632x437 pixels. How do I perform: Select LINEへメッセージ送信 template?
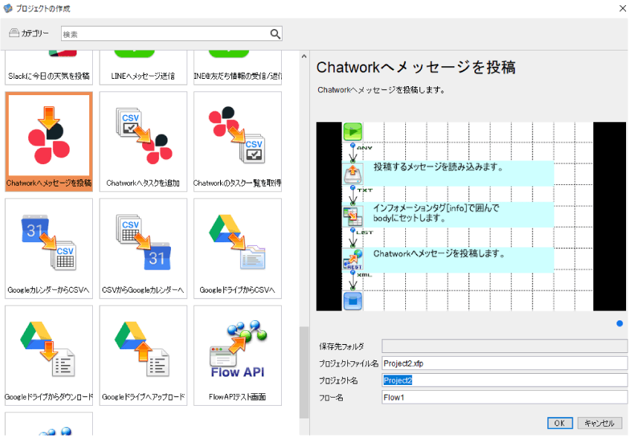pyautogui.click(x=143, y=68)
